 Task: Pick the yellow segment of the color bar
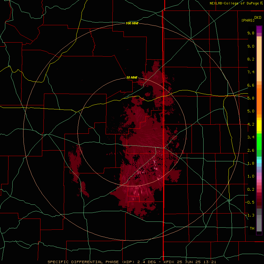259,126
